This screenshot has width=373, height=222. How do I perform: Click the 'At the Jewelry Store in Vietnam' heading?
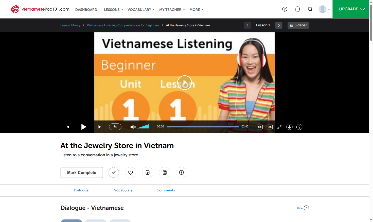[117, 146]
